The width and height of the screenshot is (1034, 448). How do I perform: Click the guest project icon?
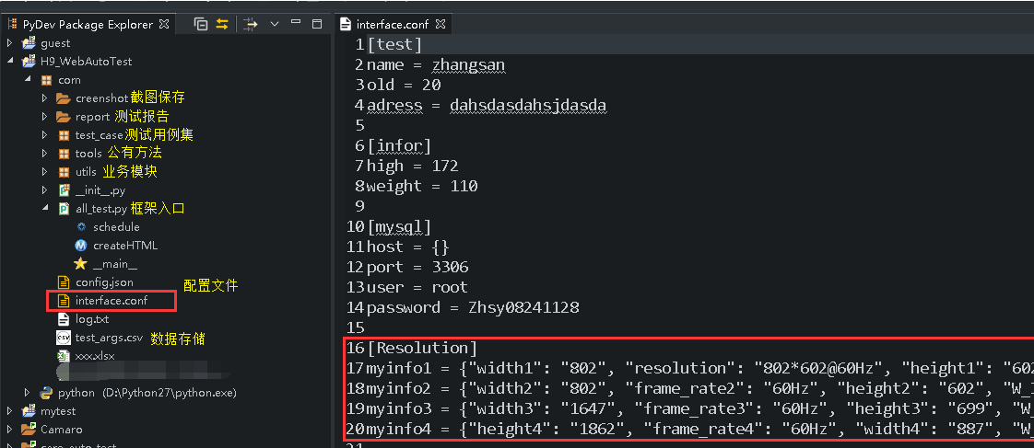tap(29, 42)
